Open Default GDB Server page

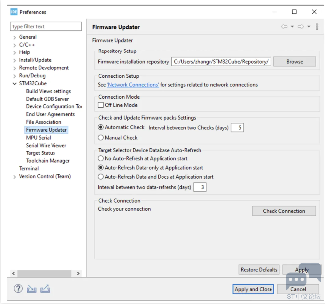[48, 99]
